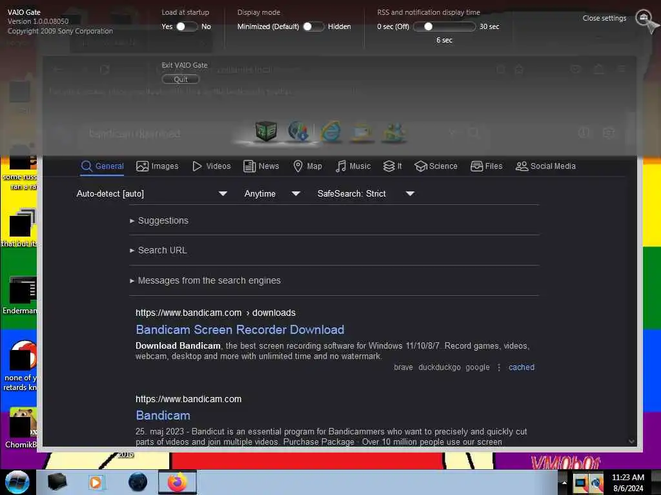This screenshot has height=495, width=661.
Task: Switch to the Files search tab
Action: coord(487,166)
